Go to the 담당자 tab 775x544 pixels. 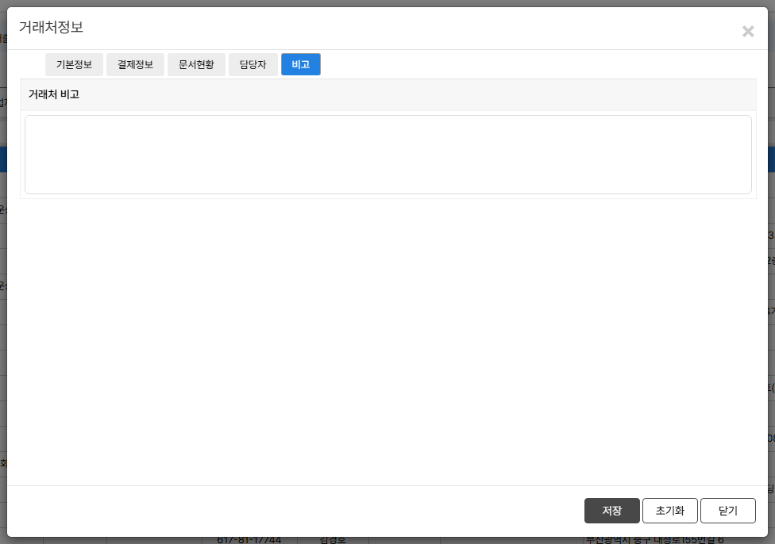253,65
